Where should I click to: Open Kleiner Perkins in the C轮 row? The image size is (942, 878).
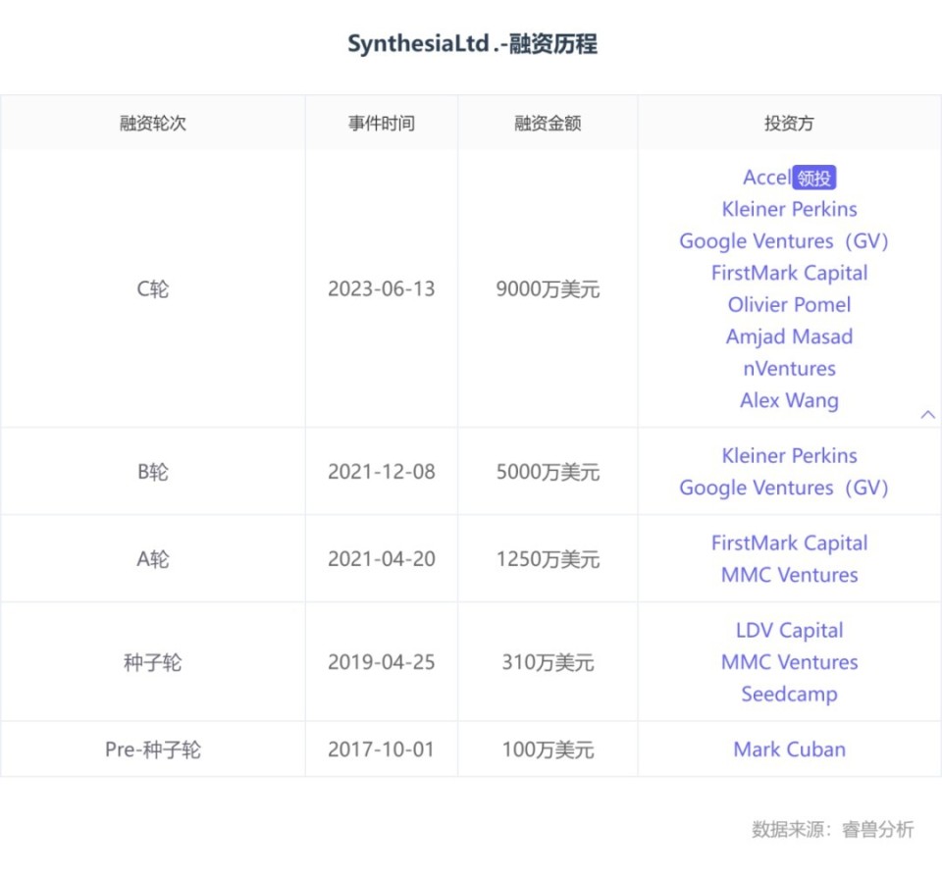[x=789, y=209]
